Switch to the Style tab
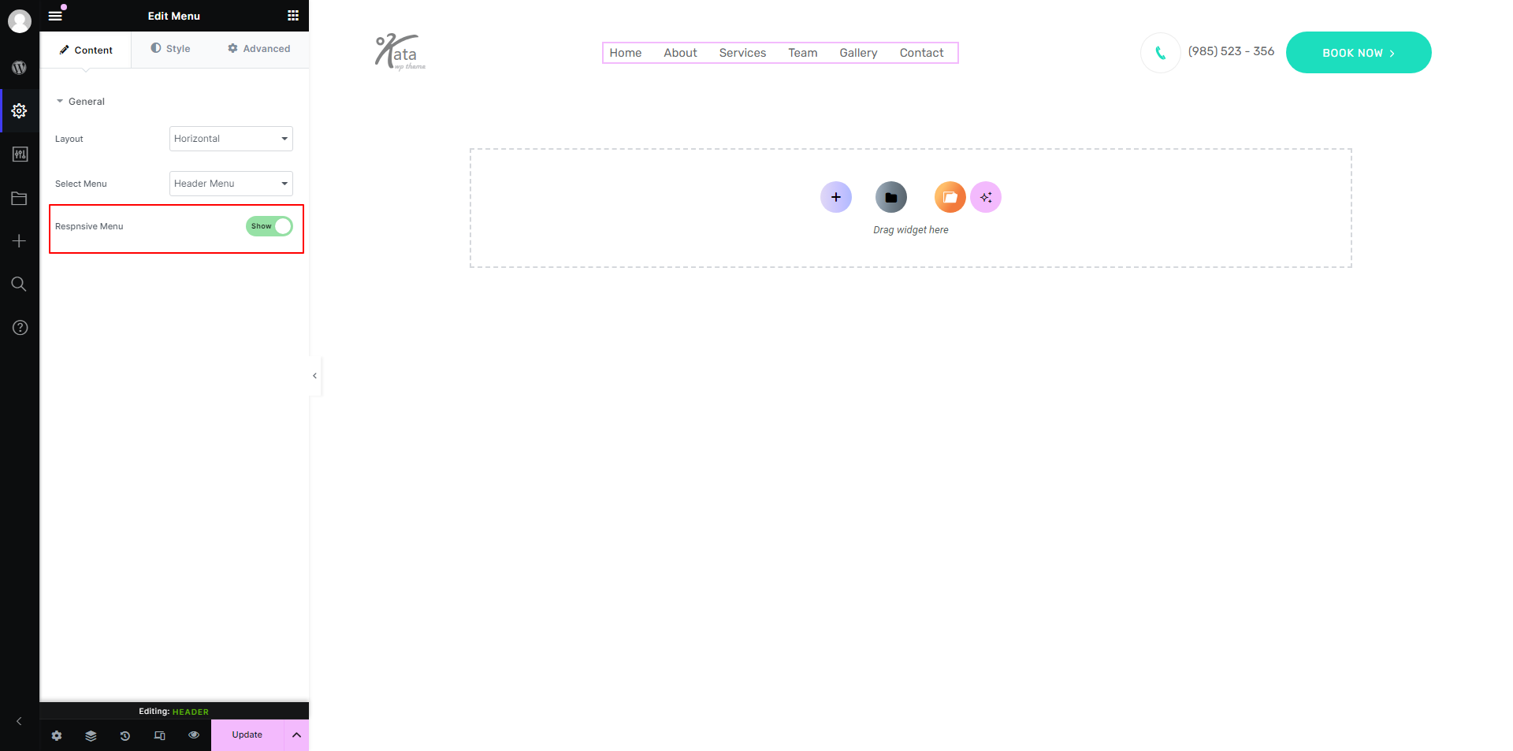 [x=171, y=49]
